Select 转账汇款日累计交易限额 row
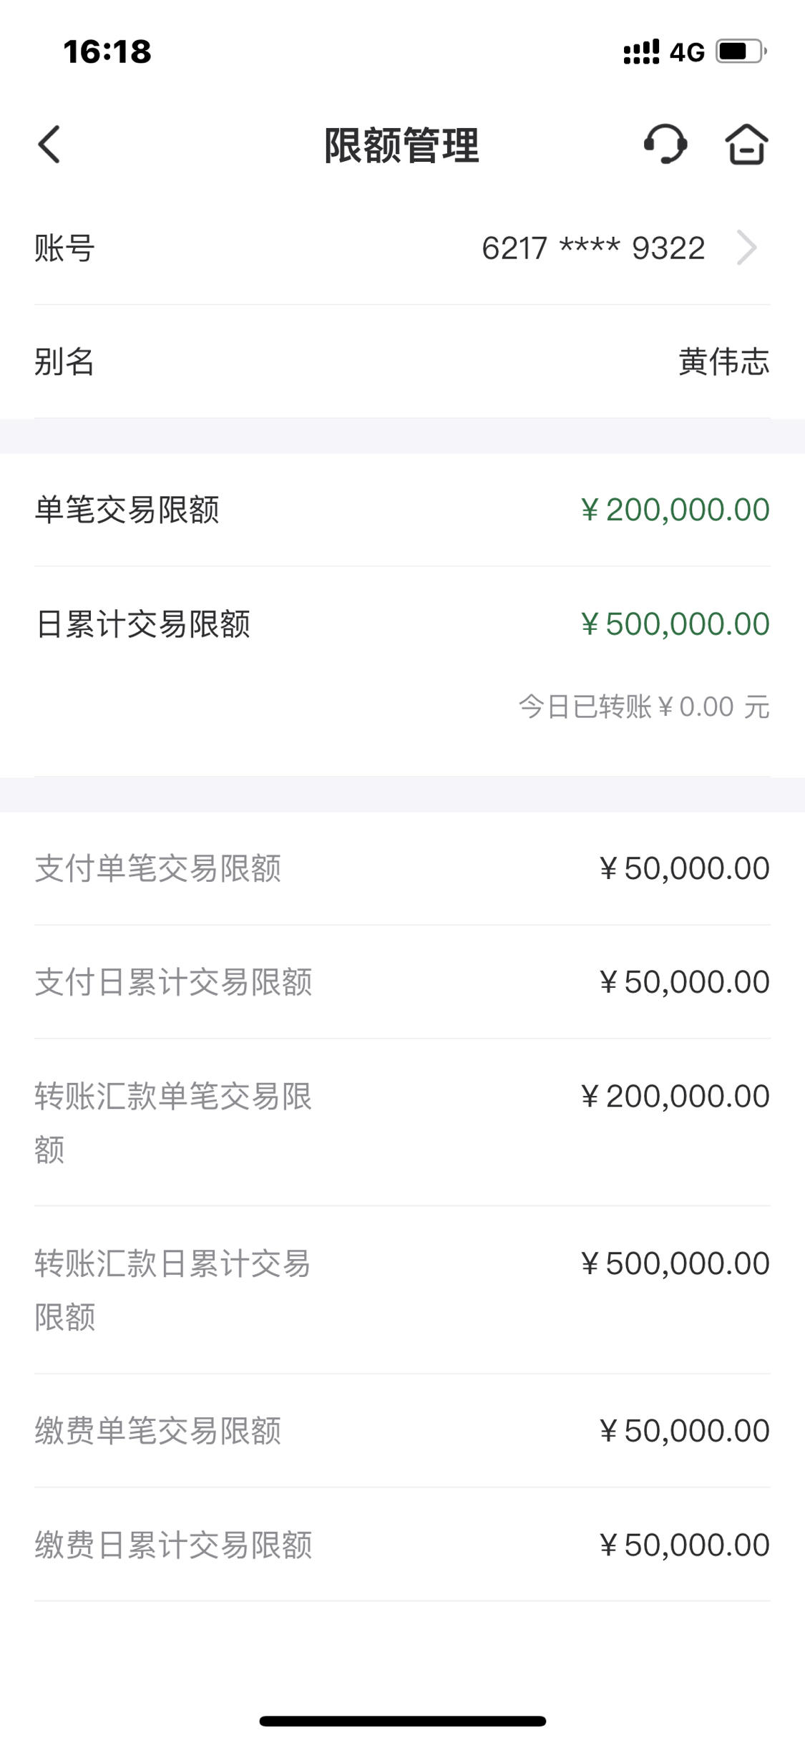805x1743 pixels. coord(402,1290)
